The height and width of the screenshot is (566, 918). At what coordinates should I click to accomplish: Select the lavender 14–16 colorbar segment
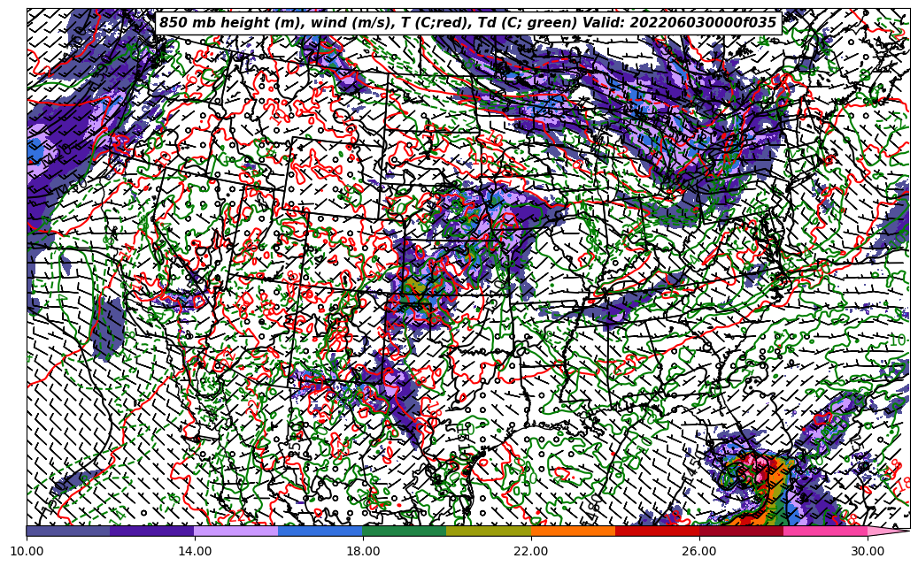236,532
